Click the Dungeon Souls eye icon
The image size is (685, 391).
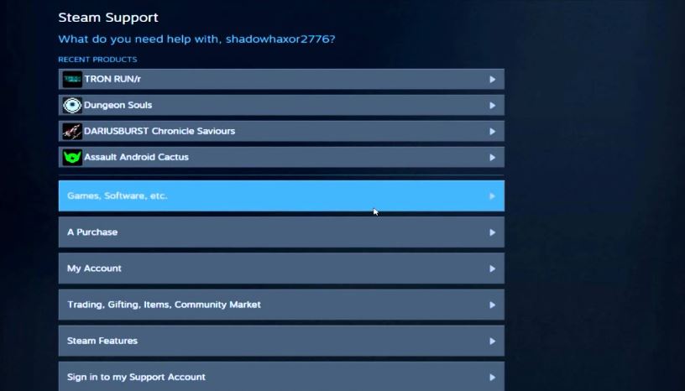[x=72, y=105]
